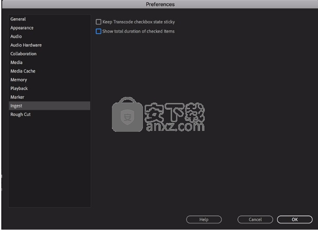Go to Media preferences
The width and height of the screenshot is (318, 230).
(50, 62)
